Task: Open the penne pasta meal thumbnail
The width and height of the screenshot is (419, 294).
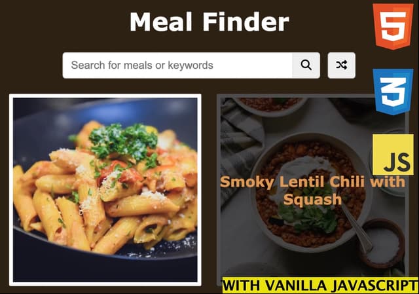Action: point(105,190)
